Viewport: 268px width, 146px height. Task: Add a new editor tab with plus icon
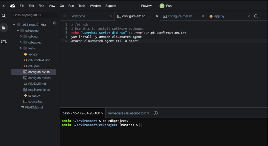[256, 16]
